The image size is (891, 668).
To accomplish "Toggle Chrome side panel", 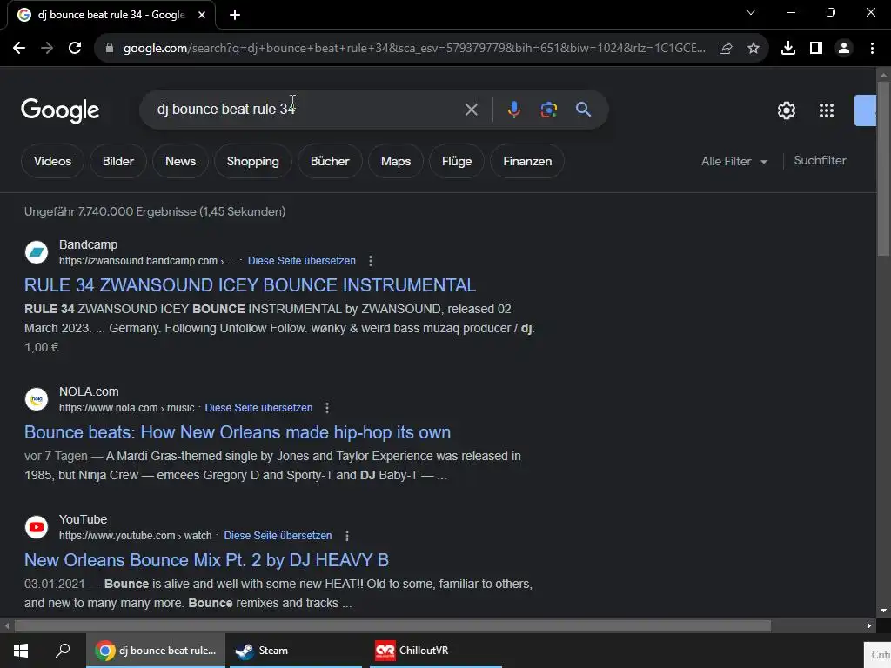I will point(816,49).
